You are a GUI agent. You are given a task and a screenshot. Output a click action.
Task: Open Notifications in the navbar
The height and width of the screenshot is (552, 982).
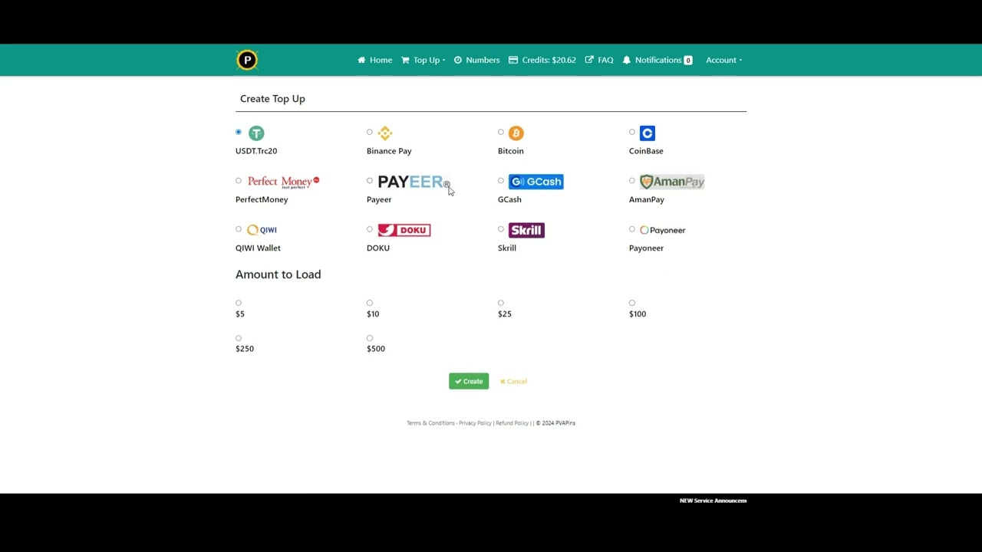click(657, 60)
